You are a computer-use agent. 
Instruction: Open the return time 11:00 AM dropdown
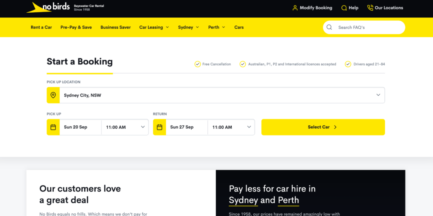tap(231, 127)
